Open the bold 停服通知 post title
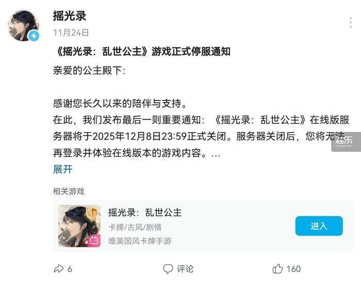The image size is (361, 284). coord(142,52)
